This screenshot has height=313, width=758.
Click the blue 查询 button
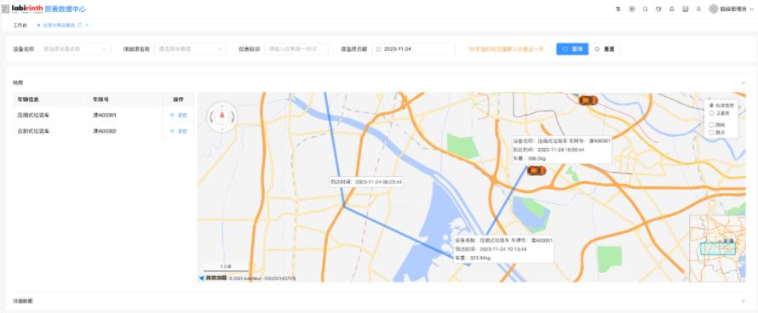pyautogui.click(x=572, y=48)
